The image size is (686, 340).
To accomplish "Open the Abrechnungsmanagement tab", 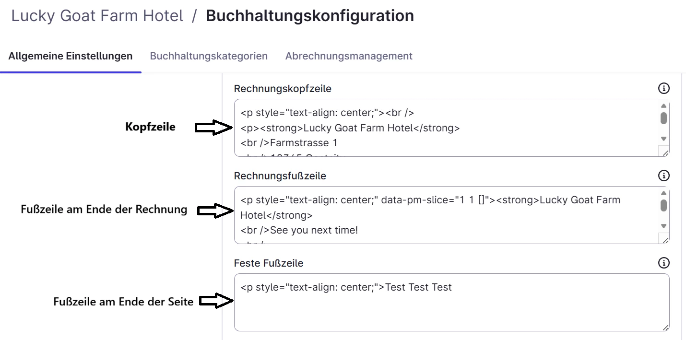I will coord(349,56).
